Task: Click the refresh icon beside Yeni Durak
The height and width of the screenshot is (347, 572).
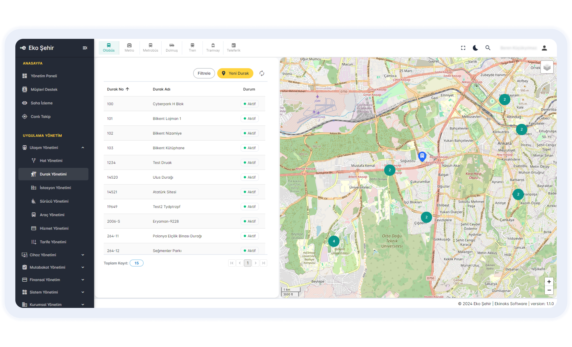Action: (x=262, y=73)
